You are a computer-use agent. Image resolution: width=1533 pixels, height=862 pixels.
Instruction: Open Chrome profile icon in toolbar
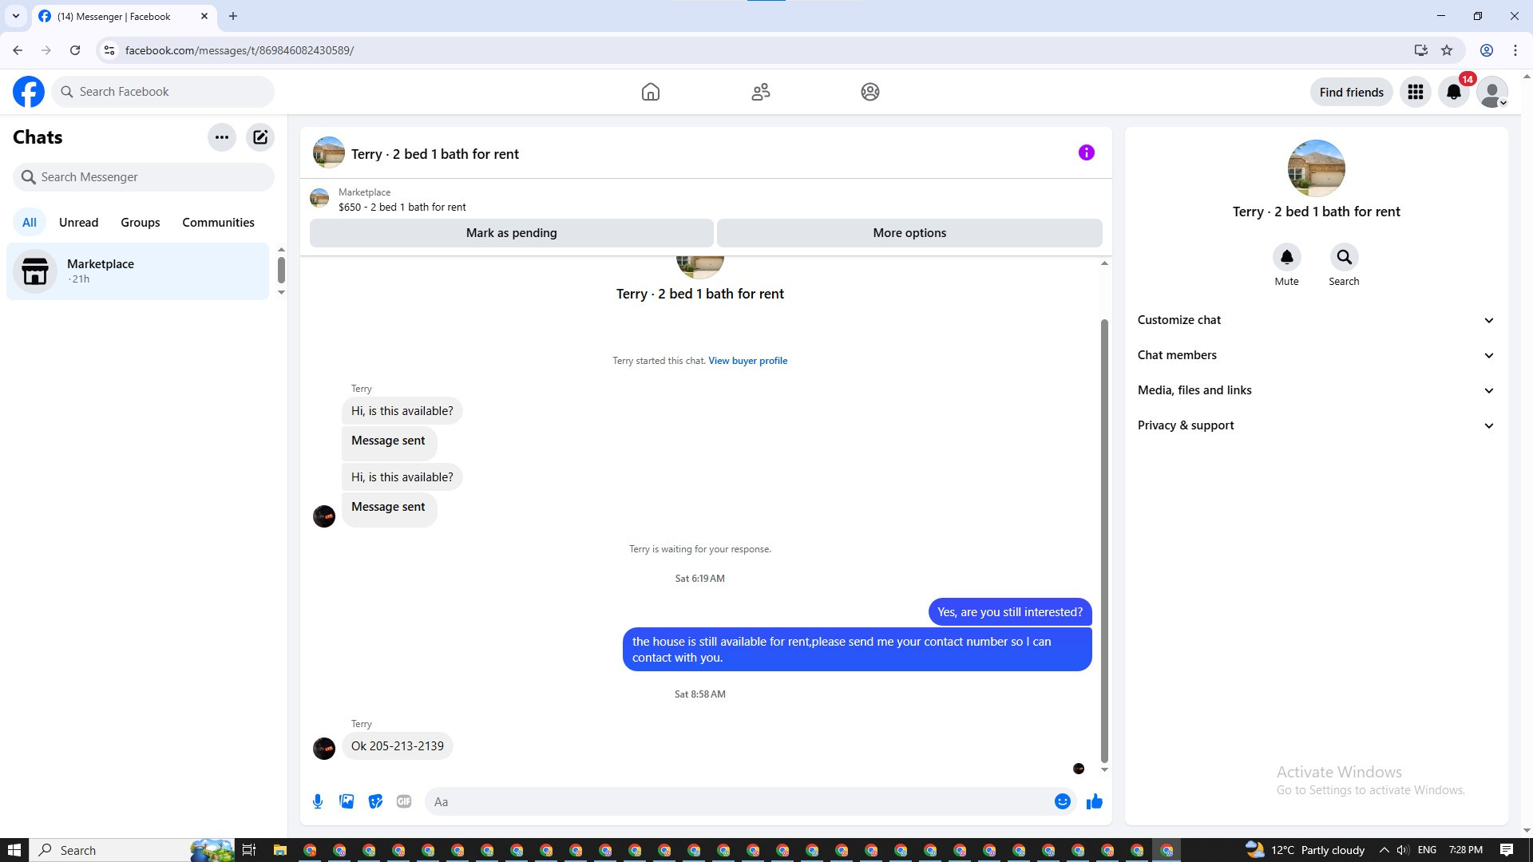[x=1487, y=50]
